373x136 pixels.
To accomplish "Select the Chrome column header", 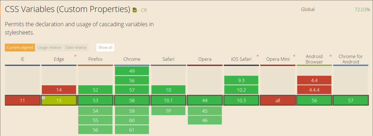I will click(x=132, y=59).
